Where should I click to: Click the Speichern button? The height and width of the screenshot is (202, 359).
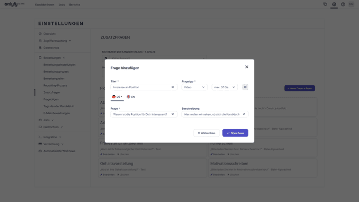[235, 133]
